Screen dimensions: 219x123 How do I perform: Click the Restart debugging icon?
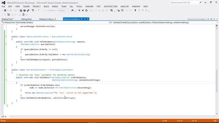pyautogui.click(x=86, y=11)
